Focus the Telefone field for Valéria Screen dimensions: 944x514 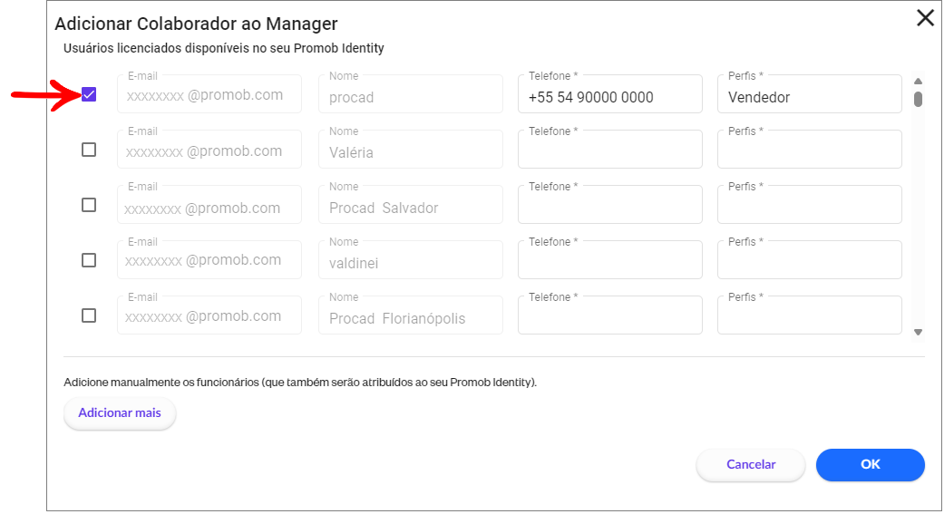pyautogui.click(x=610, y=150)
